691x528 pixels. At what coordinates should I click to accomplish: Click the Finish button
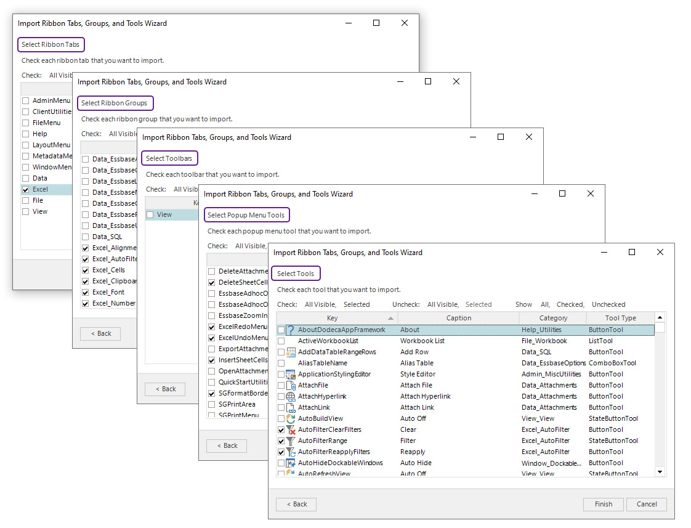(604, 504)
